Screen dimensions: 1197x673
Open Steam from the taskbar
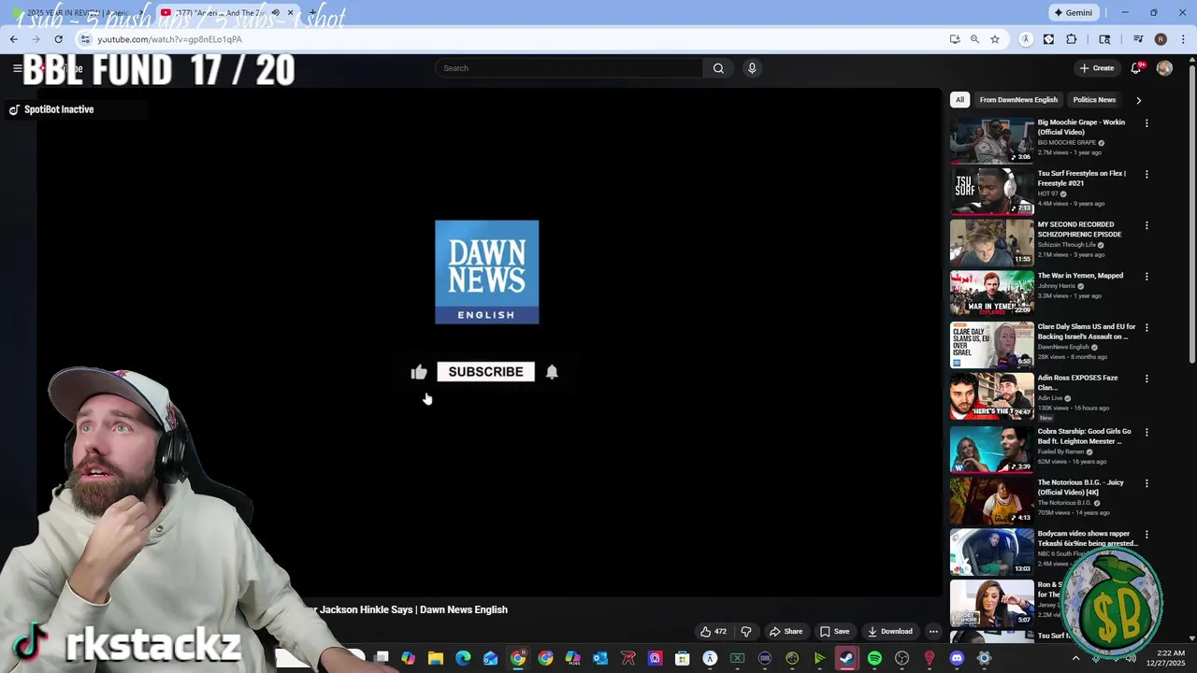click(846, 658)
